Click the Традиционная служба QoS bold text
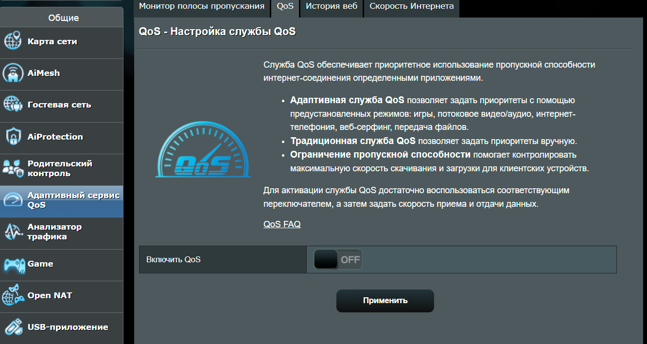The image size is (647, 344). pos(353,141)
